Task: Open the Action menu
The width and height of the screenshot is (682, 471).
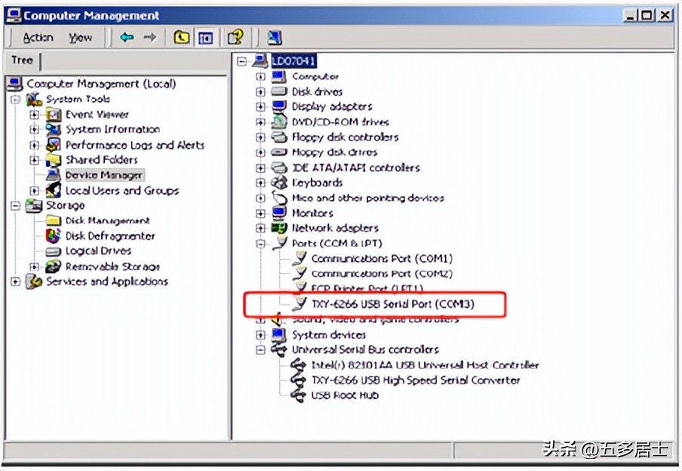Action: pyautogui.click(x=38, y=38)
